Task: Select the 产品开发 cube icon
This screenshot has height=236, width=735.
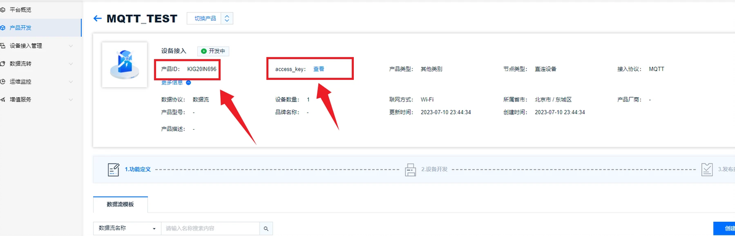Action: pos(3,28)
